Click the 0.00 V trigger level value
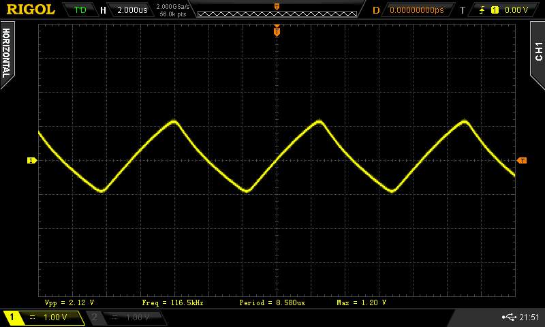The width and height of the screenshot is (545, 327). 516,10
